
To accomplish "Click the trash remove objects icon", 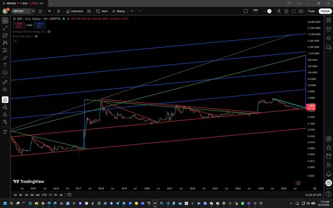I will (x=5, y=132).
